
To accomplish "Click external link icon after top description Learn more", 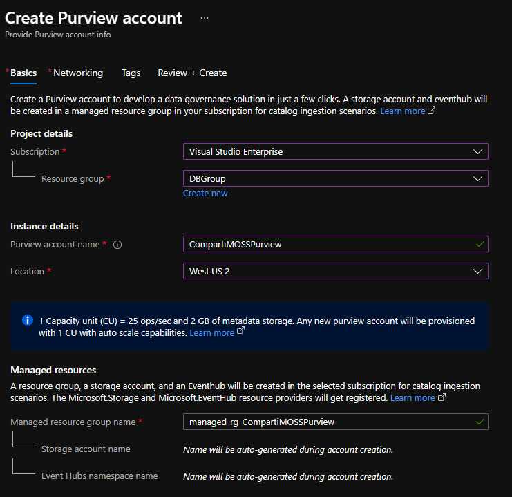I will pyautogui.click(x=431, y=111).
